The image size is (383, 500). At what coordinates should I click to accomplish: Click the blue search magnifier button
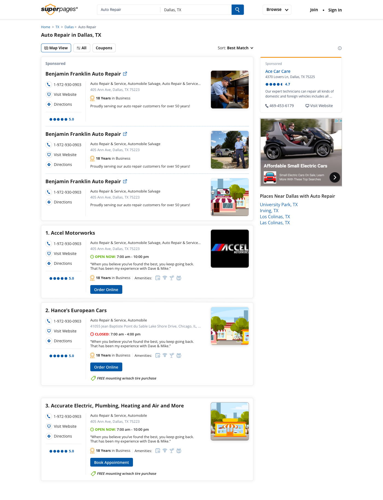point(237,10)
